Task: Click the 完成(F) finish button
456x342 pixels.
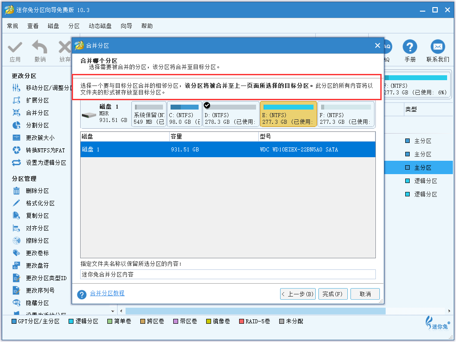Action: point(333,294)
